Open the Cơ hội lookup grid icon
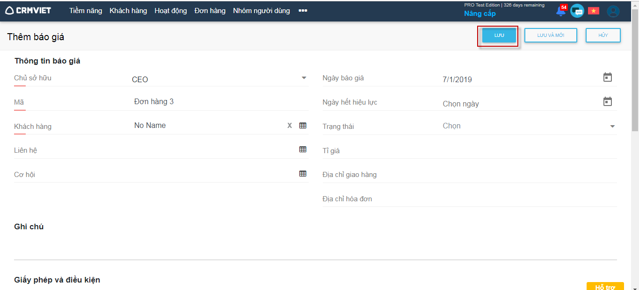 pos(303,174)
